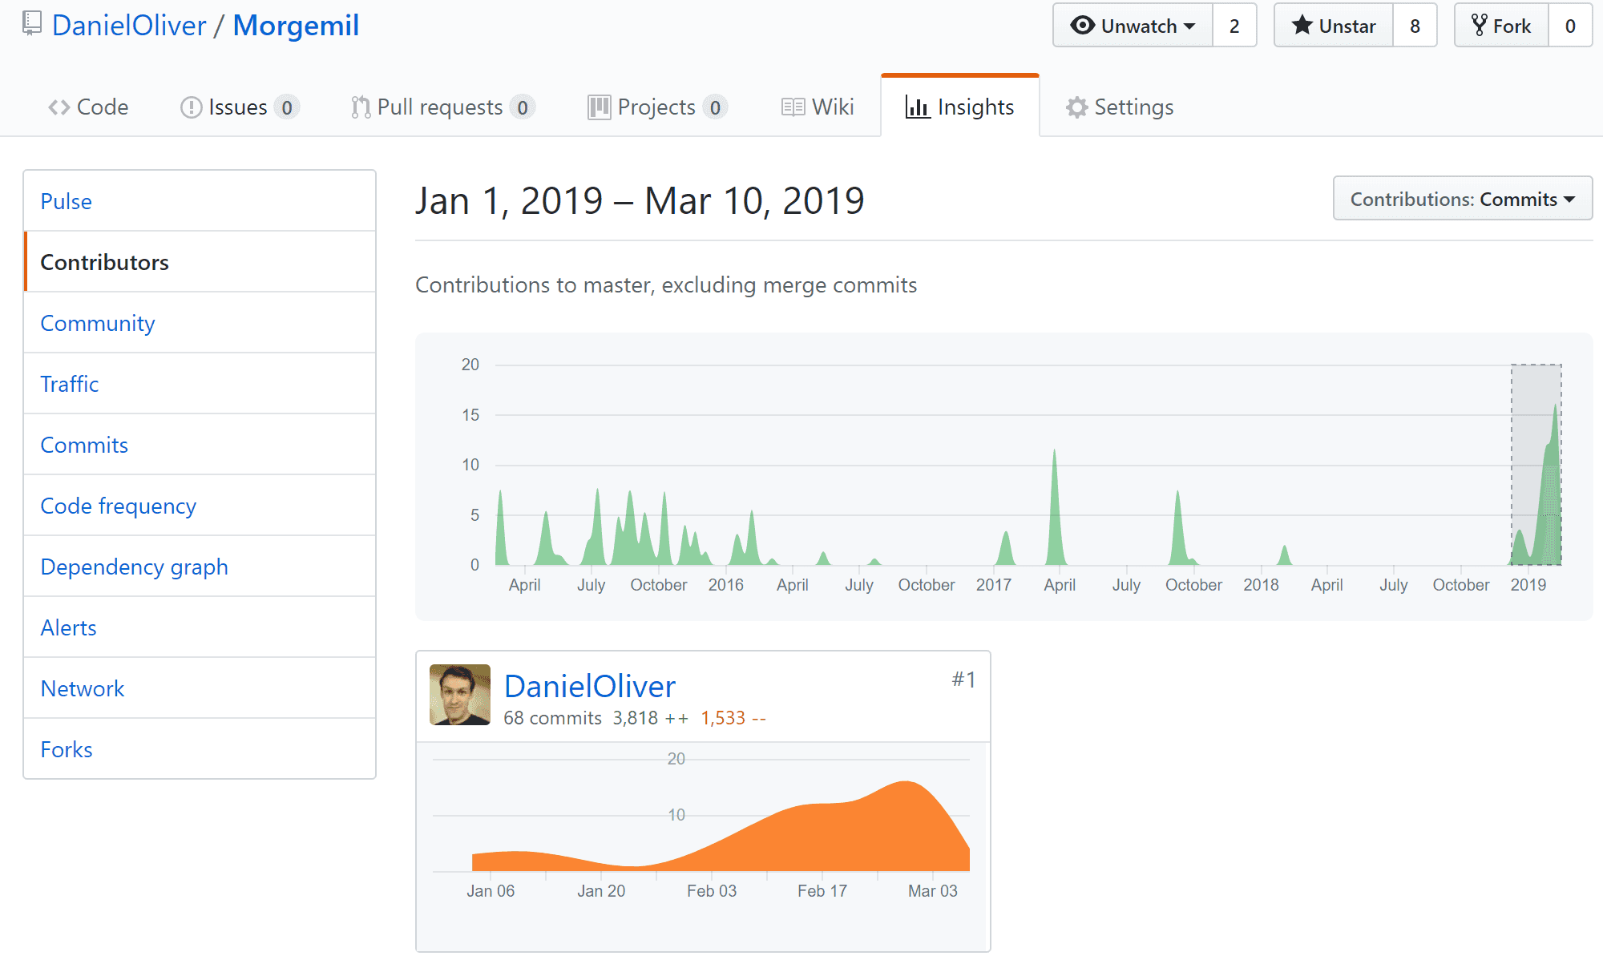The image size is (1603, 964).
Task: Click the Wiki book icon
Action: [793, 107]
